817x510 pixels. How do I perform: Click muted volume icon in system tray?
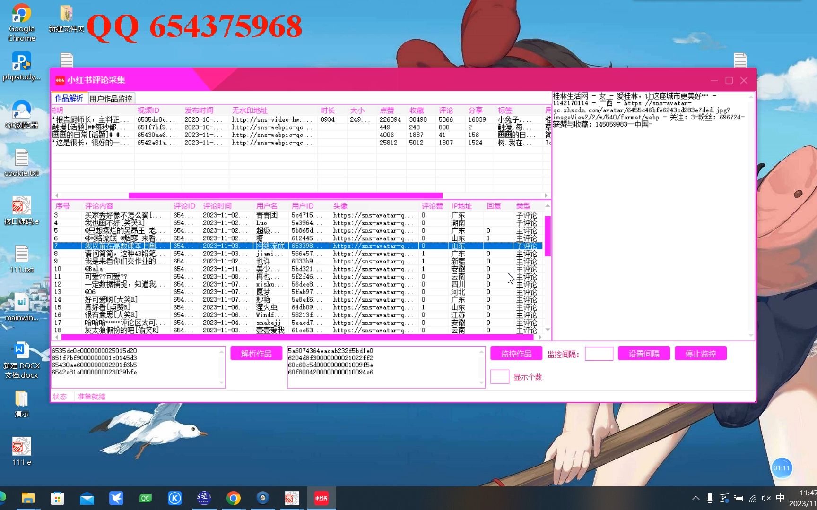[766, 498]
